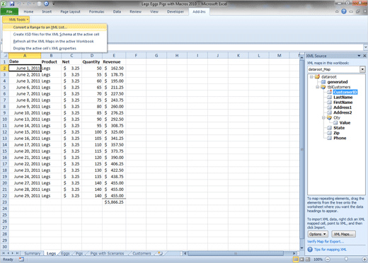Click the Save icon in quick access toolbar
This screenshot has width=368, height=263.
point(12,4)
